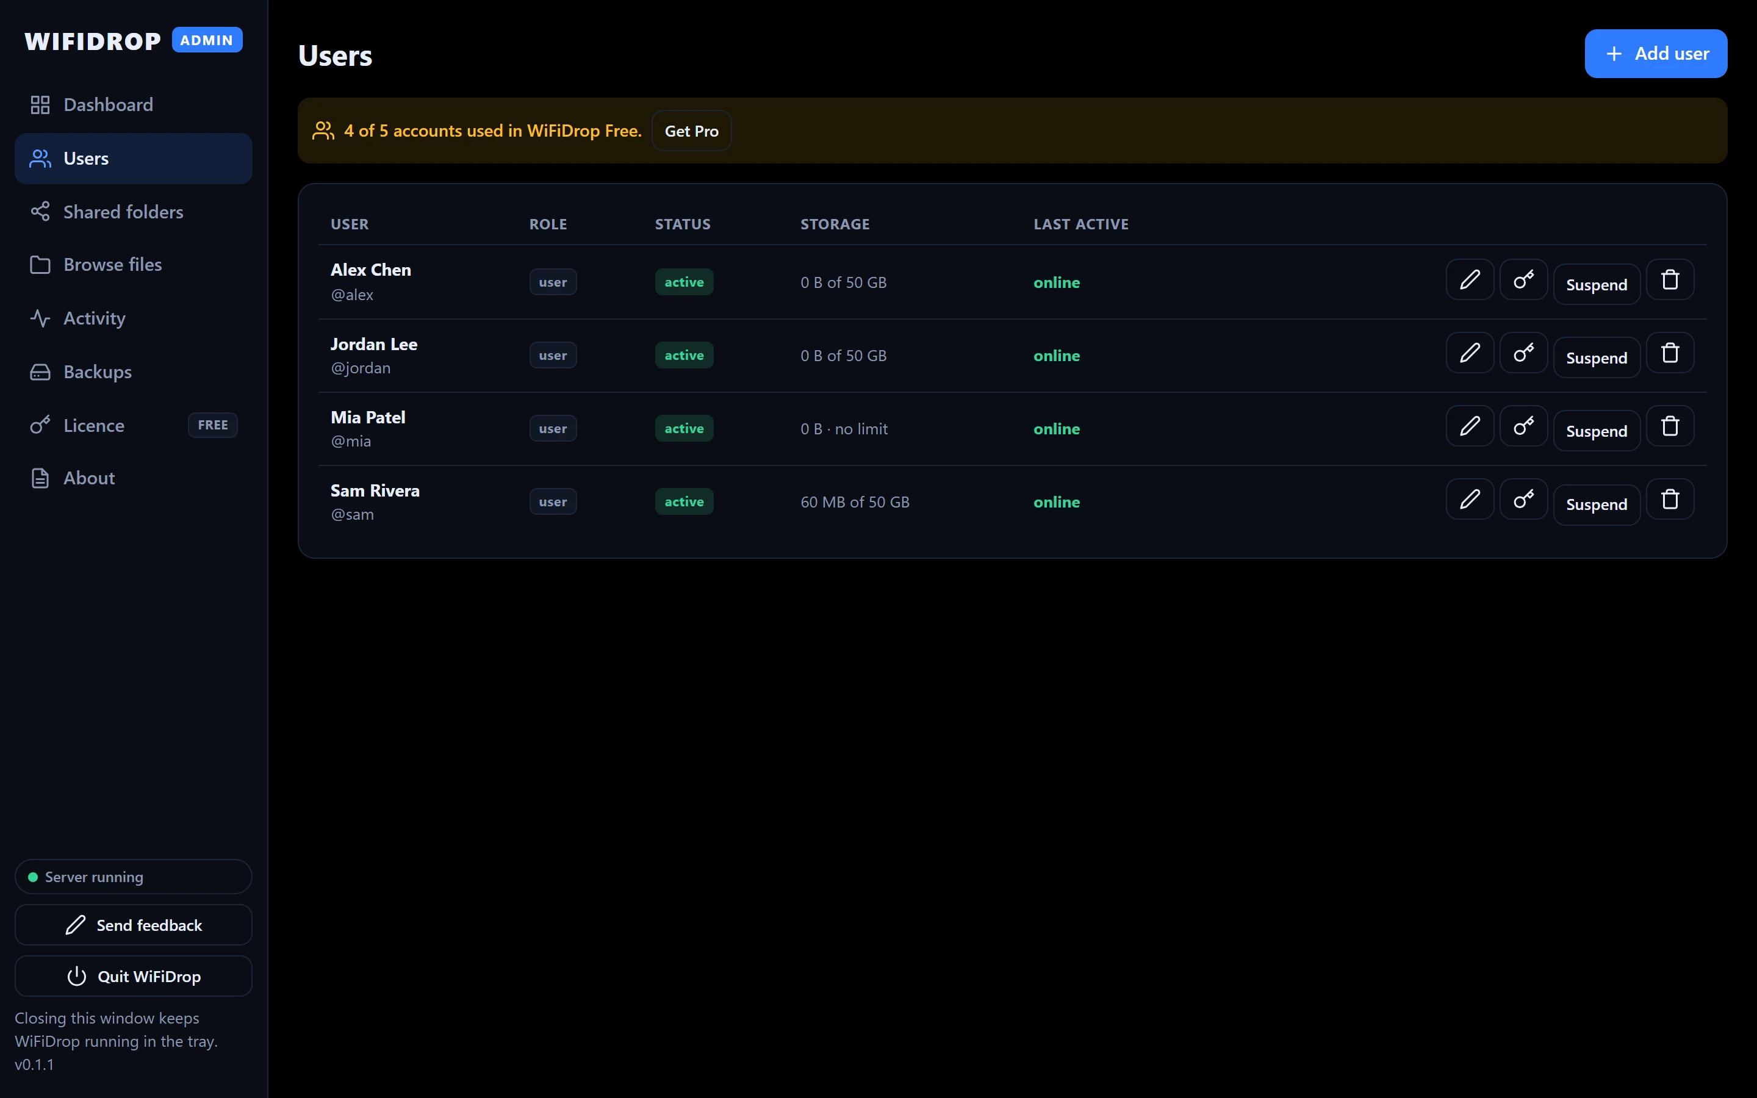This screenshot has width=1757, height=1098.
Task: Click the '0 B · no limit' storage value
Action: (844, 428)
